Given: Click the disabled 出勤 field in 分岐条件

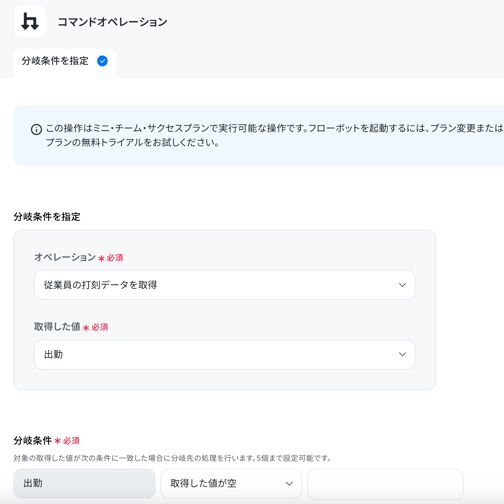Looking at the screenshot, I should pos(84,483).
